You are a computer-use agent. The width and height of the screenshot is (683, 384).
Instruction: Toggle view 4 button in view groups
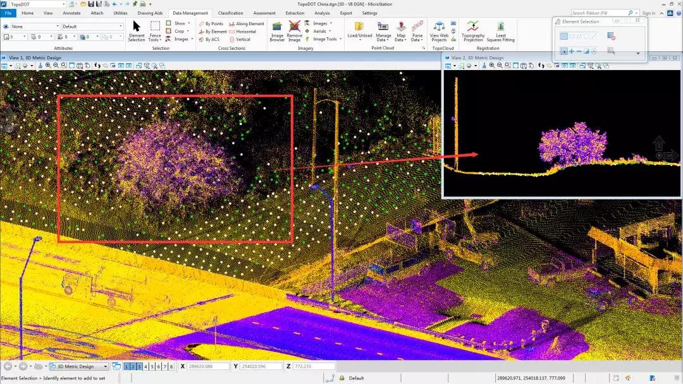click(x=146, y=366)
